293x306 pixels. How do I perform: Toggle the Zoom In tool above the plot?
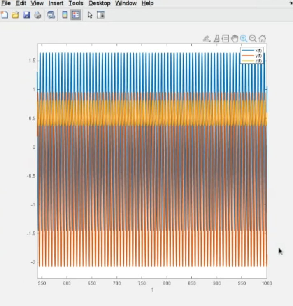tap(244, 39)
